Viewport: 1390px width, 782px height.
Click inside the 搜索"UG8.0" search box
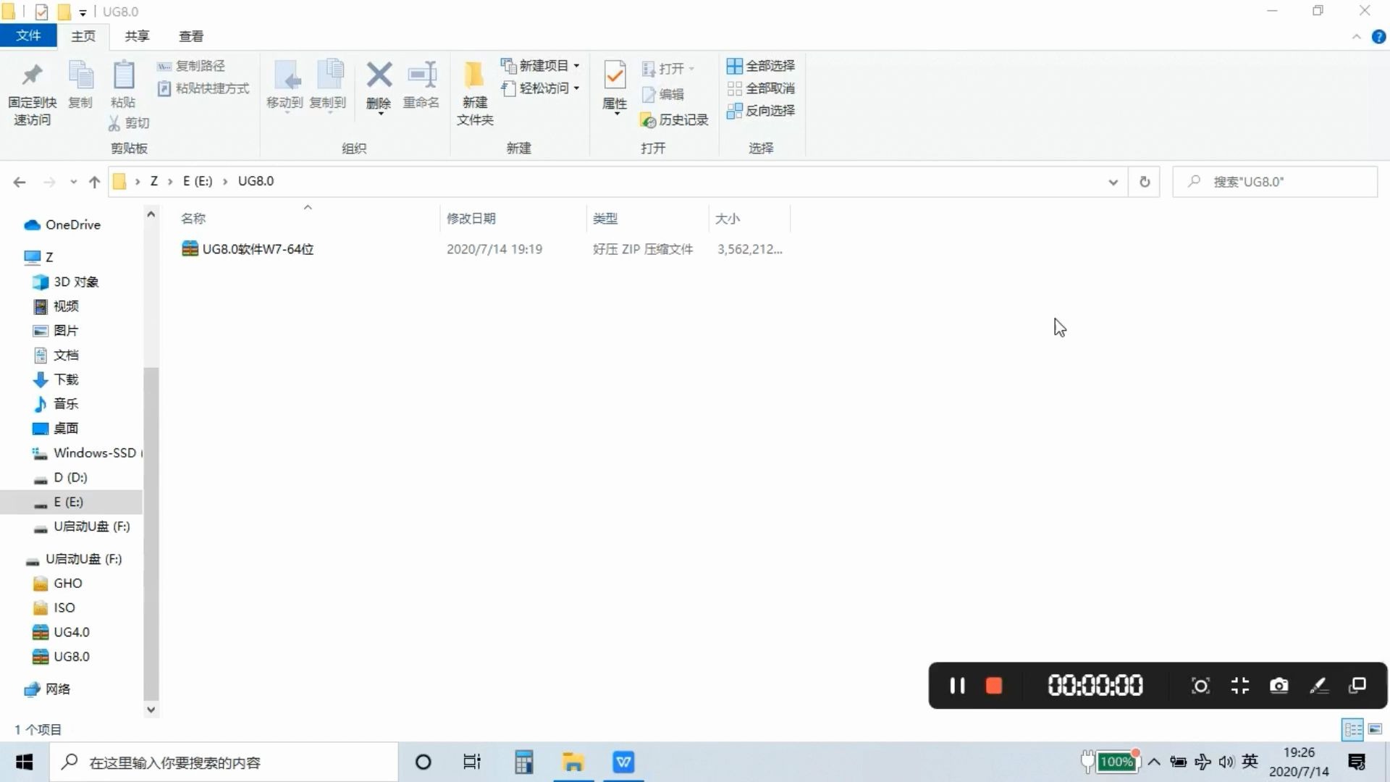coord(1274,182)
